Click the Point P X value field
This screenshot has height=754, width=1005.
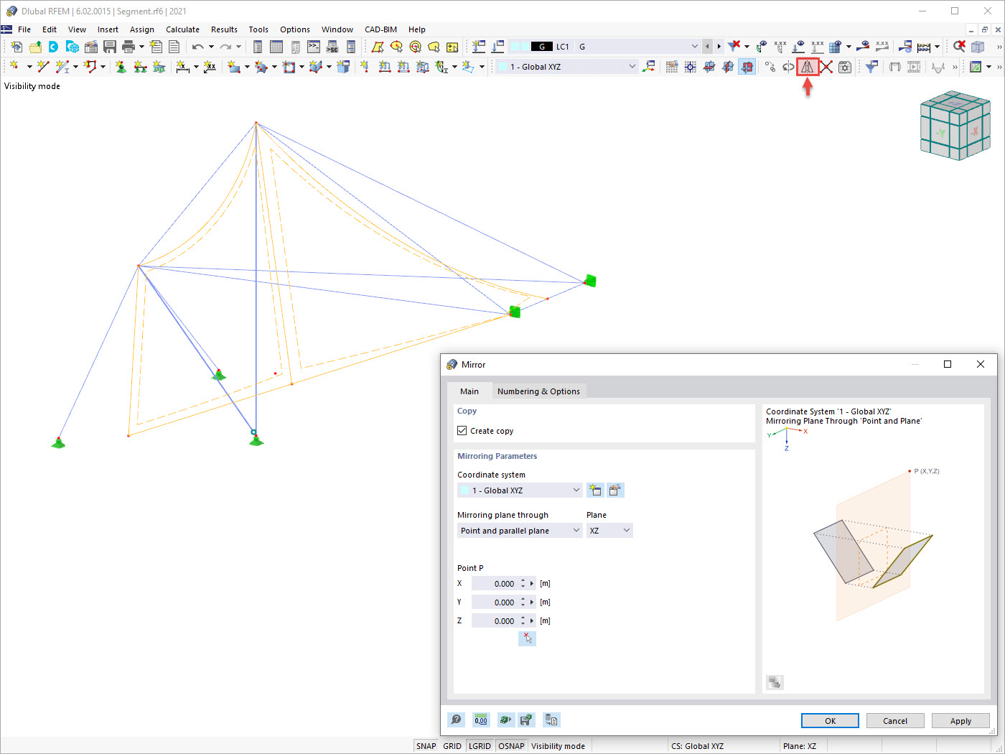click(495, 584)
